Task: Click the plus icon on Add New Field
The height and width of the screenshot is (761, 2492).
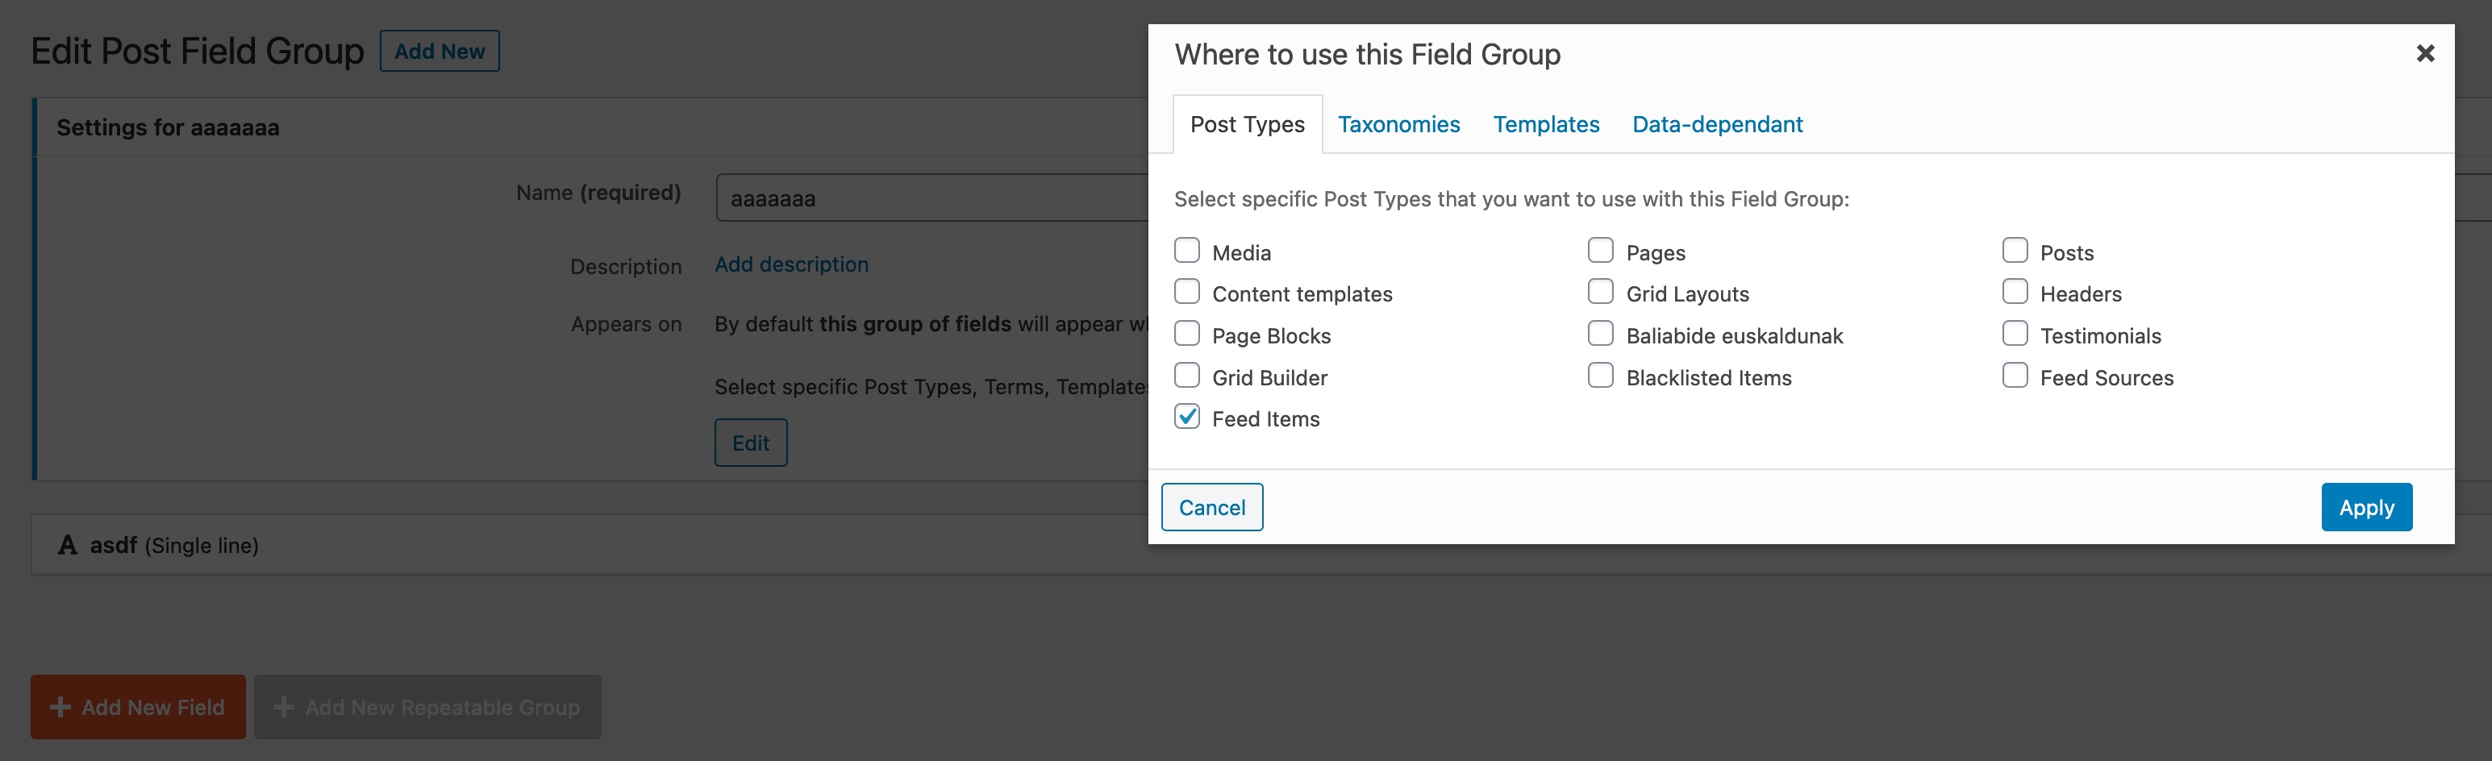Action: coord(60,707)
